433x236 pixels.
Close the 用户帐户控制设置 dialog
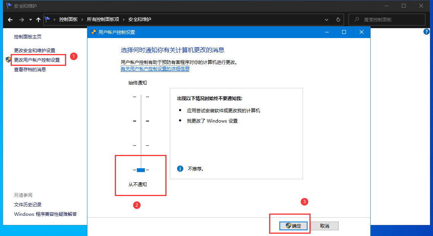coord(362,32)
